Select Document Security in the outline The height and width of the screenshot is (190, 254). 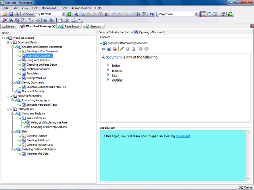(33, 91)
